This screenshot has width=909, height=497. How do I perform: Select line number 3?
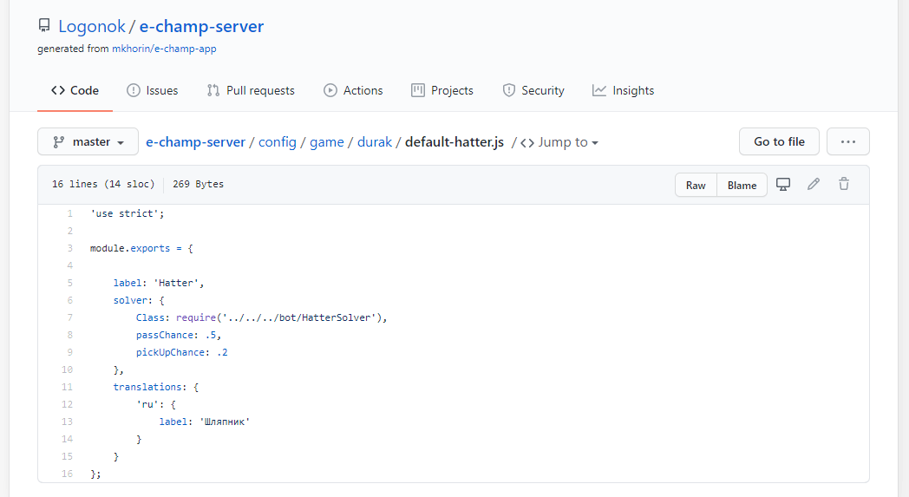coord(69,248)
